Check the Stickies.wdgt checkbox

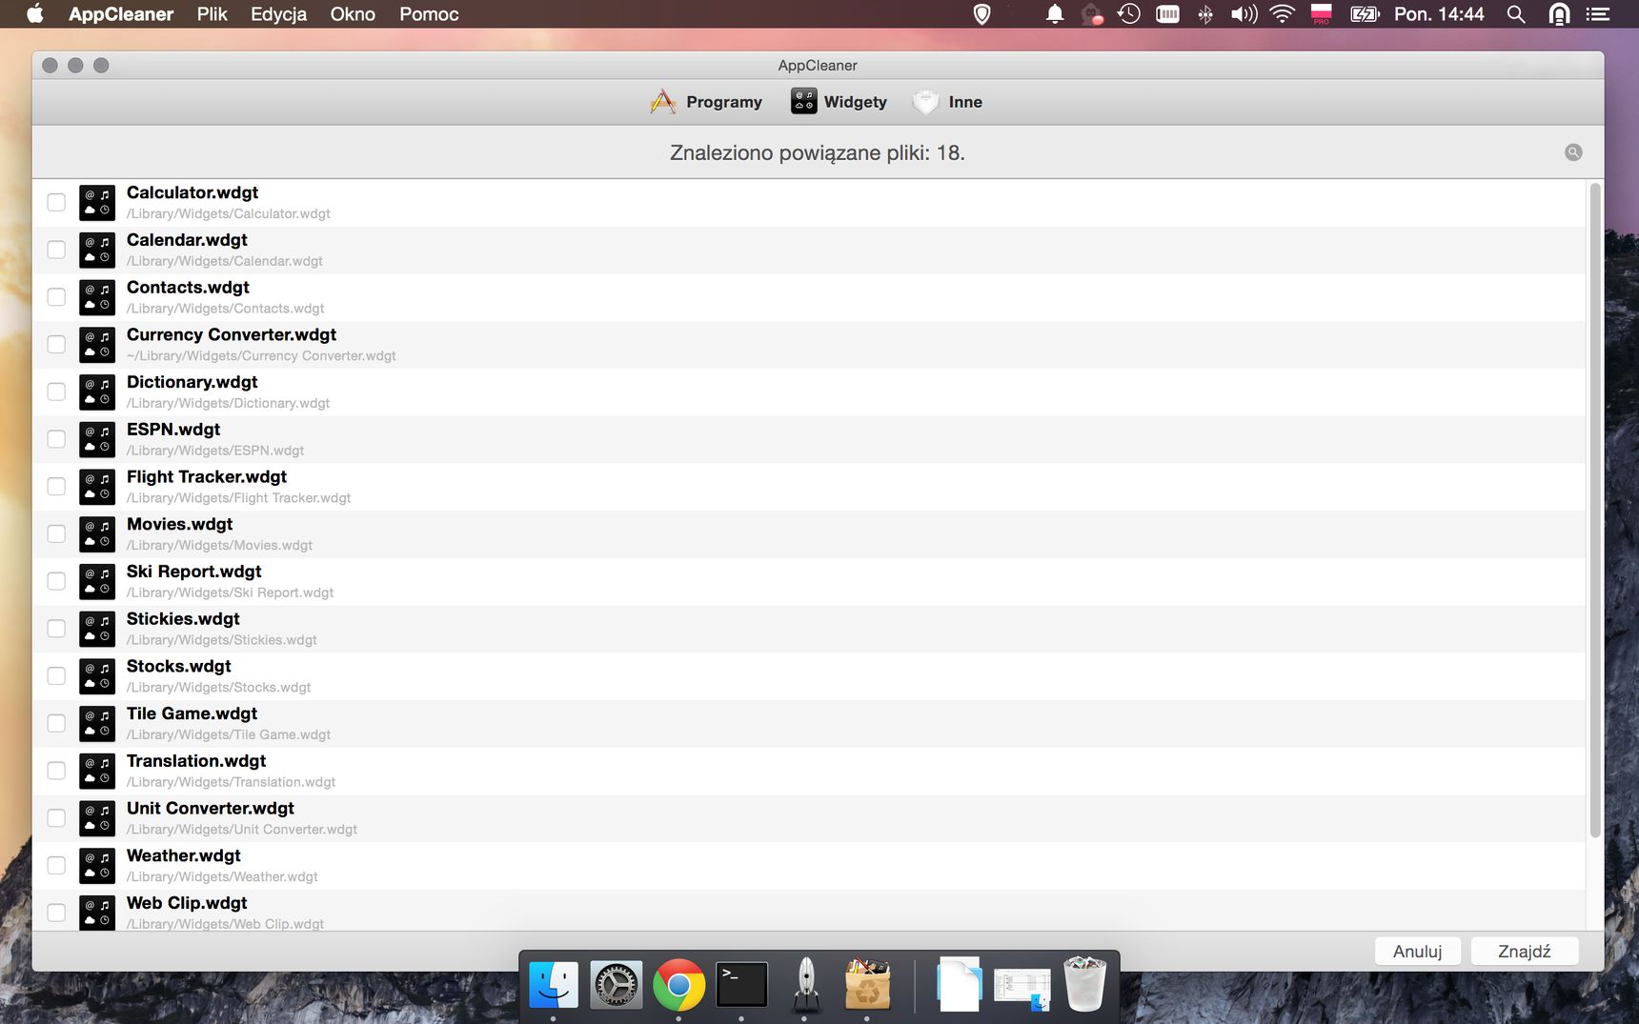[x=56, y=629]
